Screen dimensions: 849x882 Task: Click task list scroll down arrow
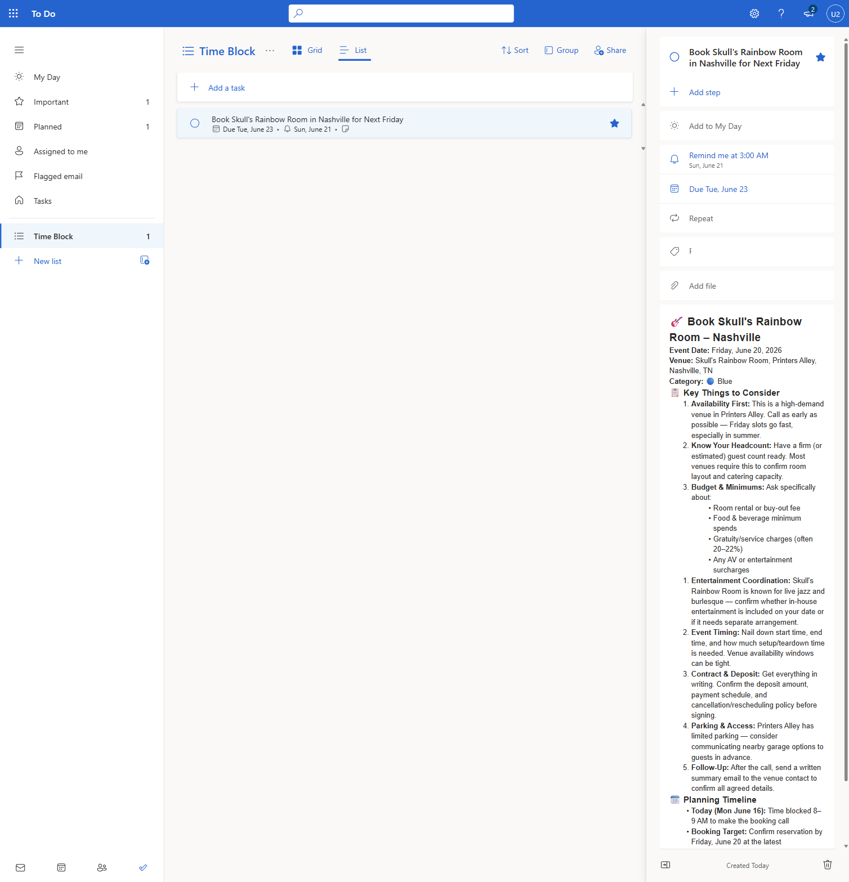pos(643,149)
